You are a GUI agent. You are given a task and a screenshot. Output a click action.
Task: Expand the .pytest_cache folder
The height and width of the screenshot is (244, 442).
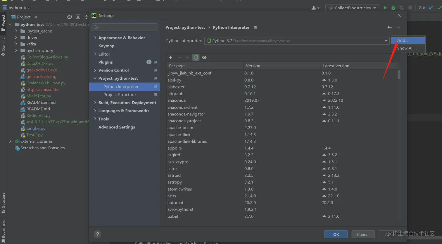(x=16, y=31)
